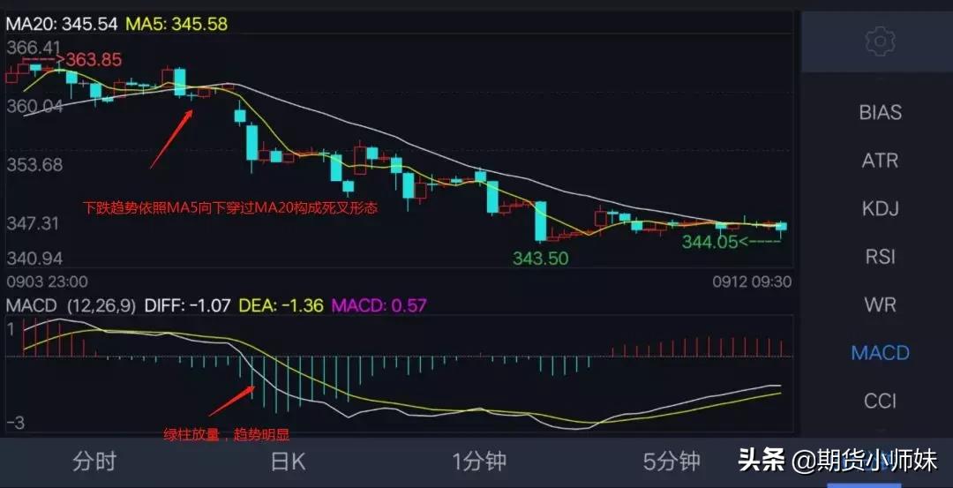
Task: Select the highlighted MACD indicator
Action: [880, 352]
